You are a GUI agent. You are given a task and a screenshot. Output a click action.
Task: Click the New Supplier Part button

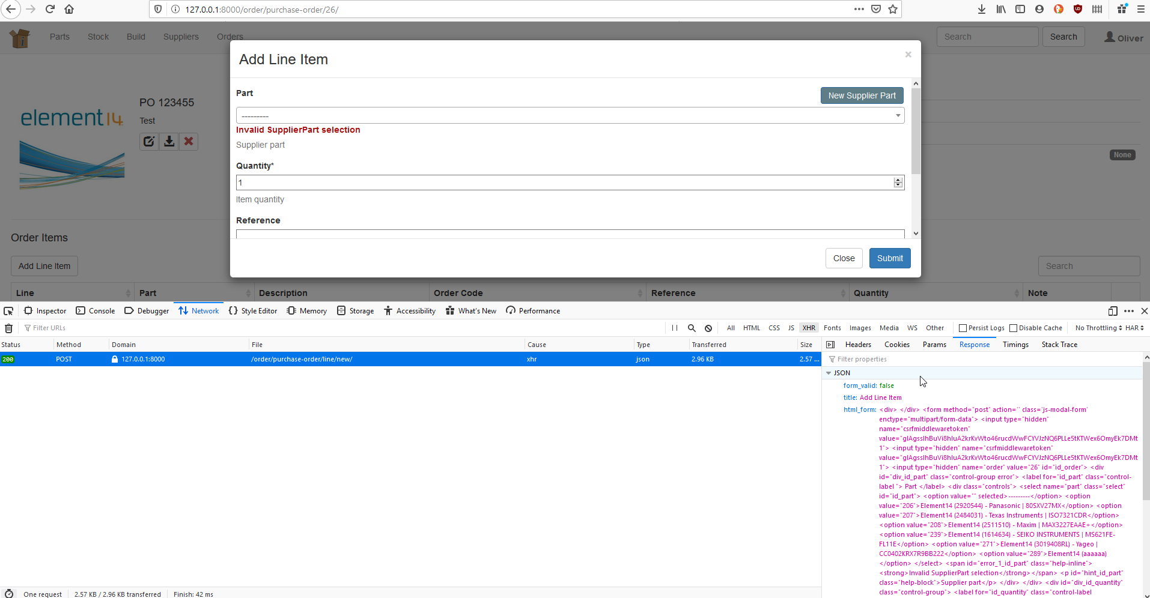click(861, 95)
